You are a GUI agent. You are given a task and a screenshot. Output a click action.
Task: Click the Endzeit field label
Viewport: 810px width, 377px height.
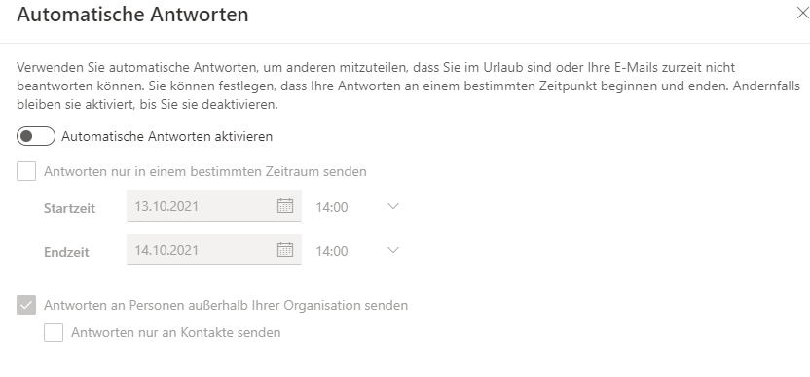pos(66,253)
